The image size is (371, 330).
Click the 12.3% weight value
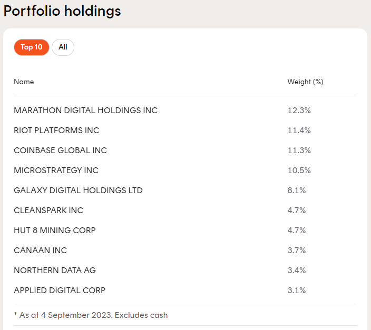point(299,111)
